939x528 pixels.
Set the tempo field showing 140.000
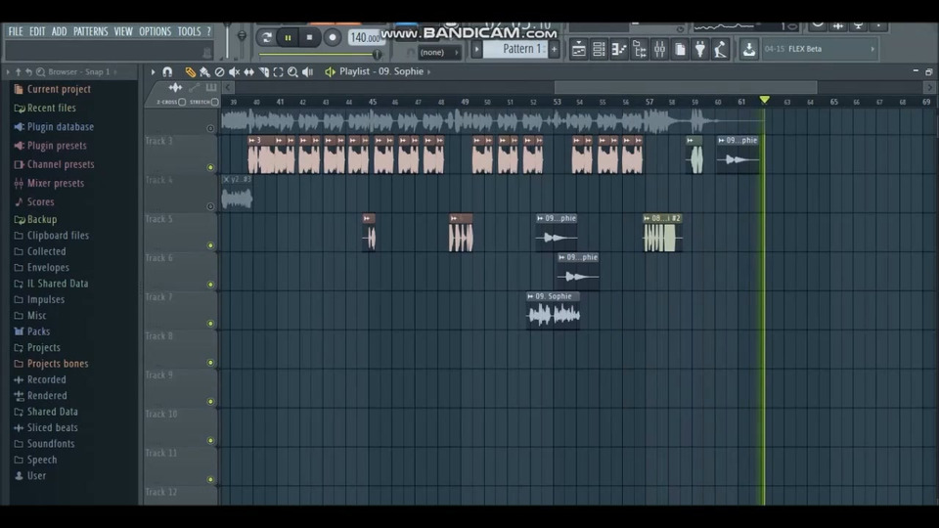click(365, 38)
